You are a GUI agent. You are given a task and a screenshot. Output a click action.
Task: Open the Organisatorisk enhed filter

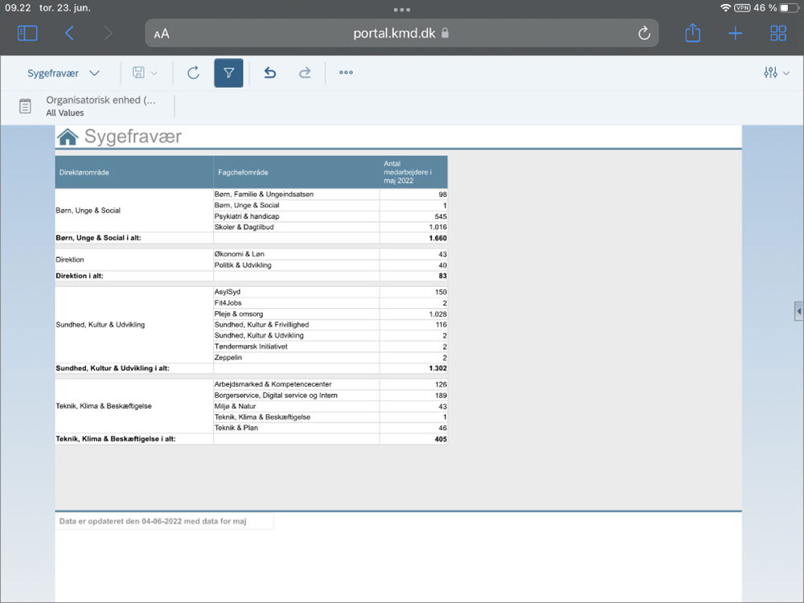100,106
